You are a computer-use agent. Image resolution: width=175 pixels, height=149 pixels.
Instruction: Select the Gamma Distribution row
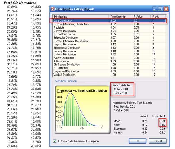(x=109, y=31)
